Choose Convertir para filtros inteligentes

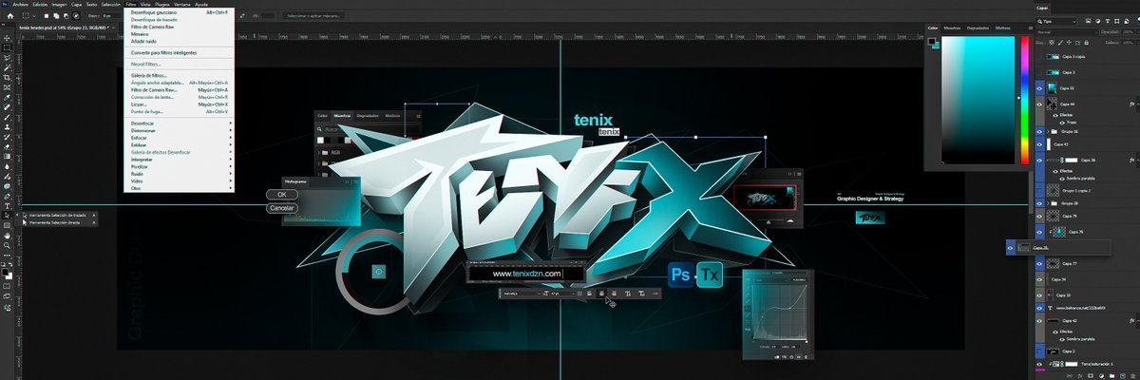[180, 52]
